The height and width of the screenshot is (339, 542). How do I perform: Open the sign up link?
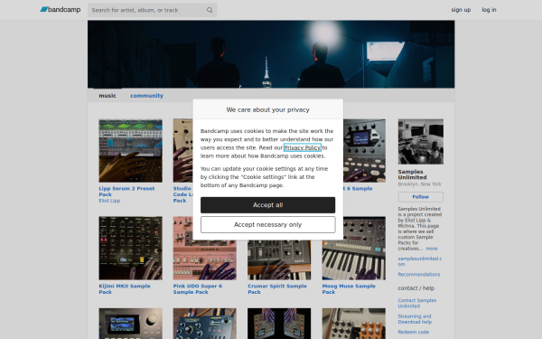(461, 10)
